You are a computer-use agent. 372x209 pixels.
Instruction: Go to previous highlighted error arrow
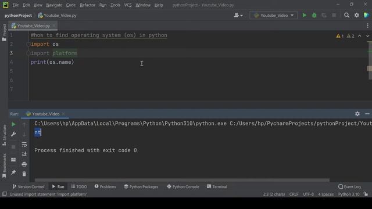click(360, 36)
